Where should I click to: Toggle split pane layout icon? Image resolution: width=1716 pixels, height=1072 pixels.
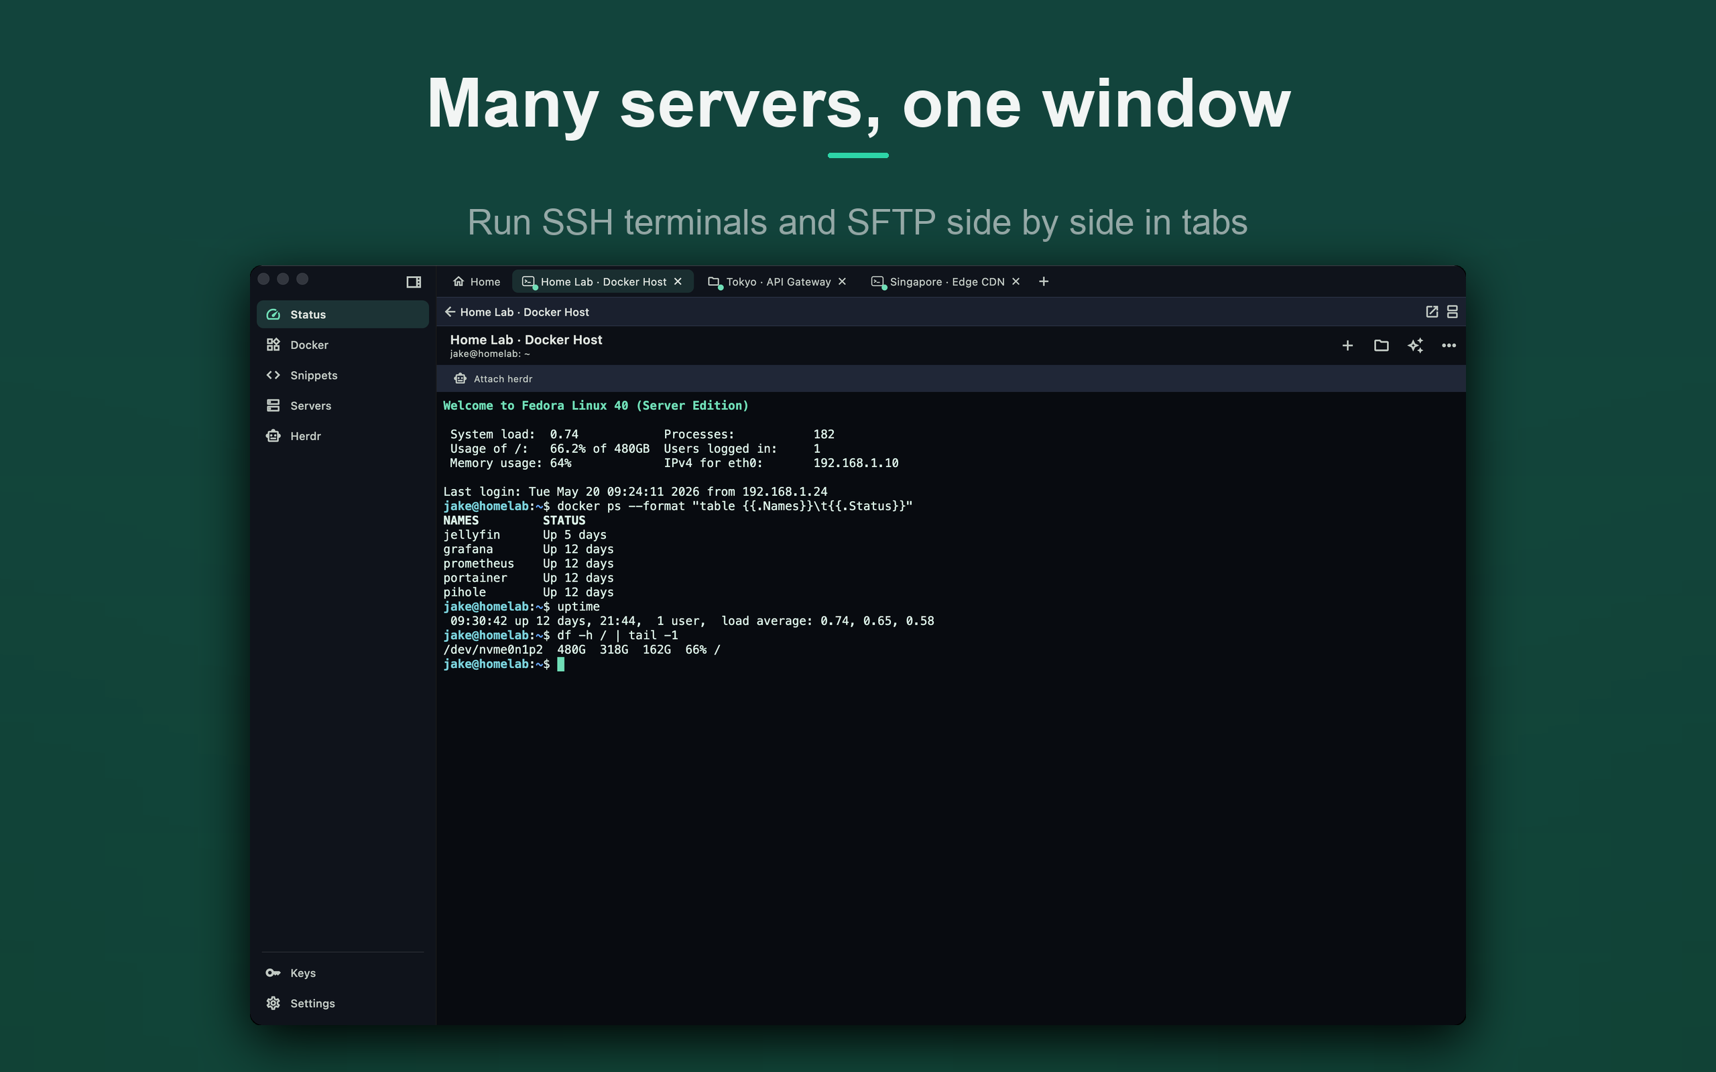1452,312
